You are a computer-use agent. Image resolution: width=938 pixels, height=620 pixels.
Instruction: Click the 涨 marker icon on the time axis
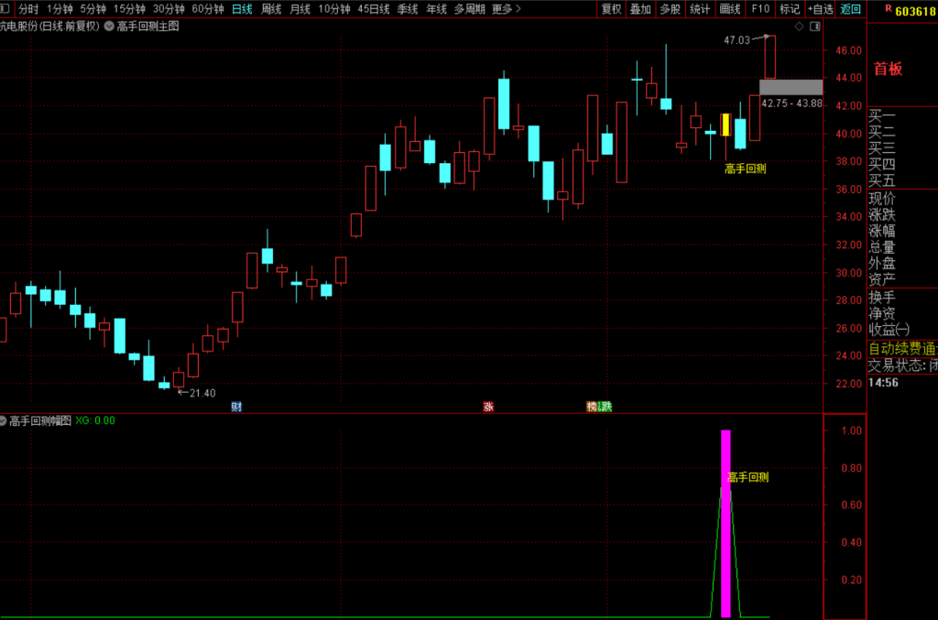488,407
